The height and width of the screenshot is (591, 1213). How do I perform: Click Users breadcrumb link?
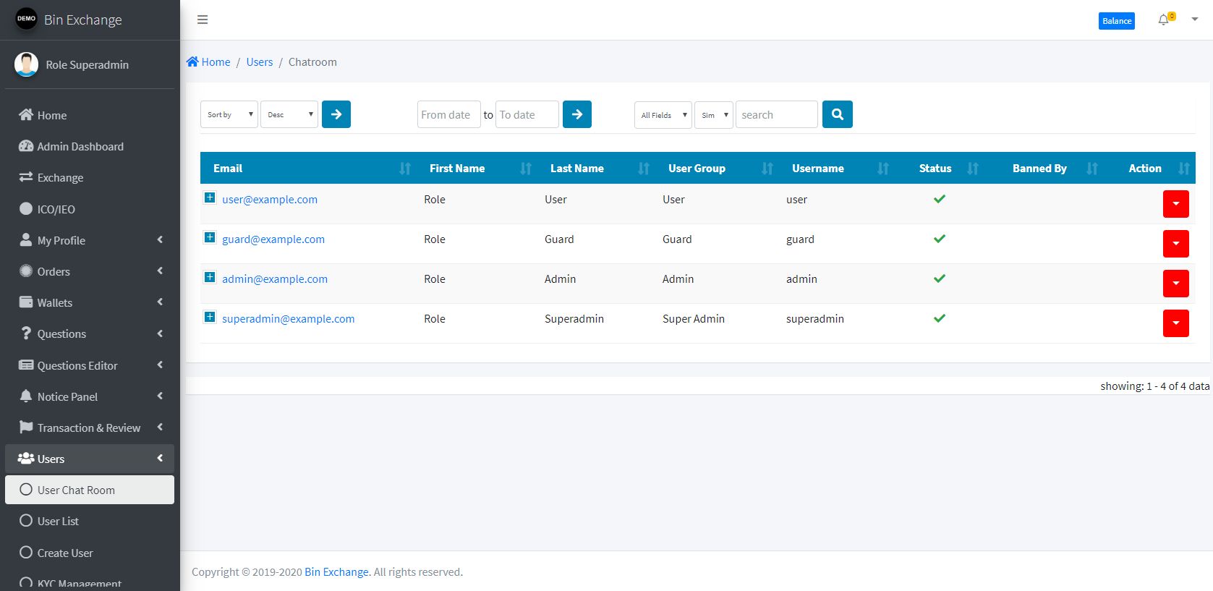(260, 62)
